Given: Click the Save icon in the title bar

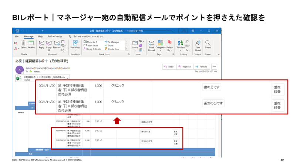Looking at the screenshot, I should pos(17,31).
